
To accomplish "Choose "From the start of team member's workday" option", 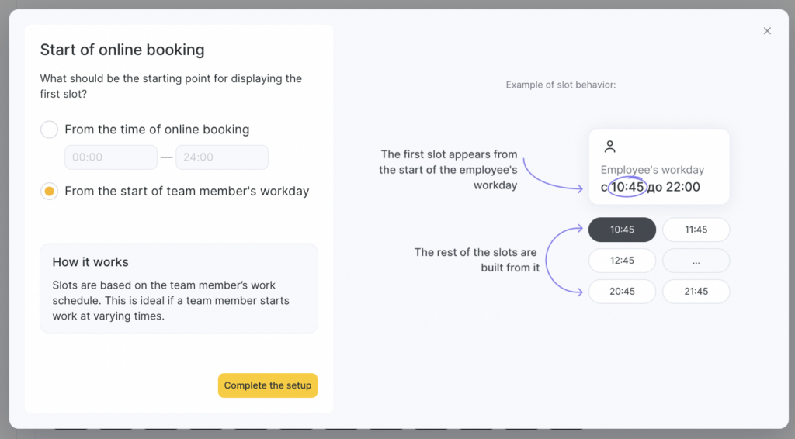I will (x=50, y=192).
